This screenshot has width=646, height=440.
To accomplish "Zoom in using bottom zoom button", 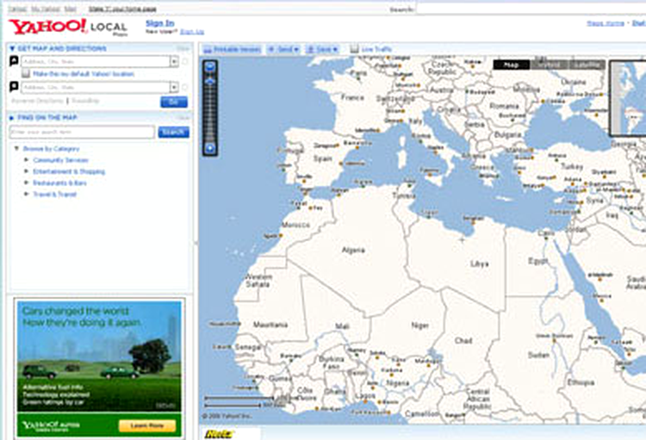I will tap(210, 148).
